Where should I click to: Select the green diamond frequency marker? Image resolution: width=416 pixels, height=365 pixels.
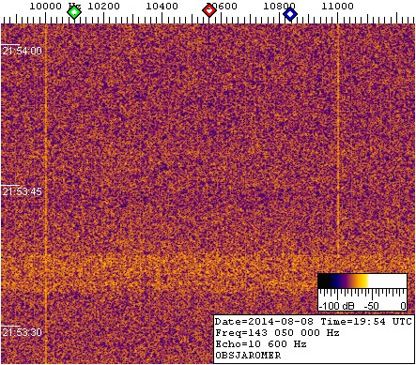point(74,12)
